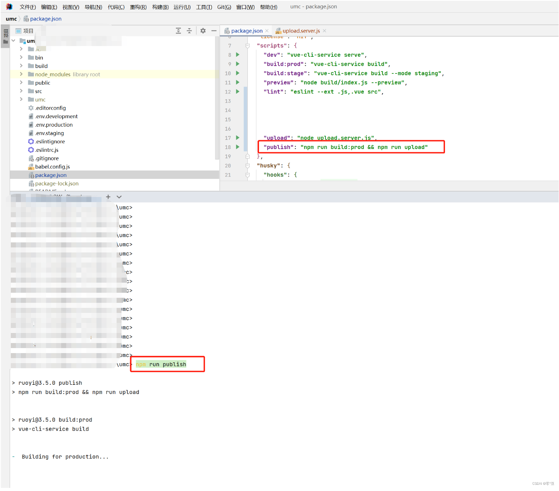The image size is (559, 491).
Task: Expand all items in project tree
Action: (x=178, y=31)
